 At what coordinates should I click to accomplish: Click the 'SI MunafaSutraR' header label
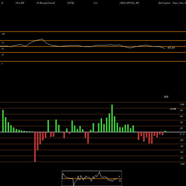point(46,3)
